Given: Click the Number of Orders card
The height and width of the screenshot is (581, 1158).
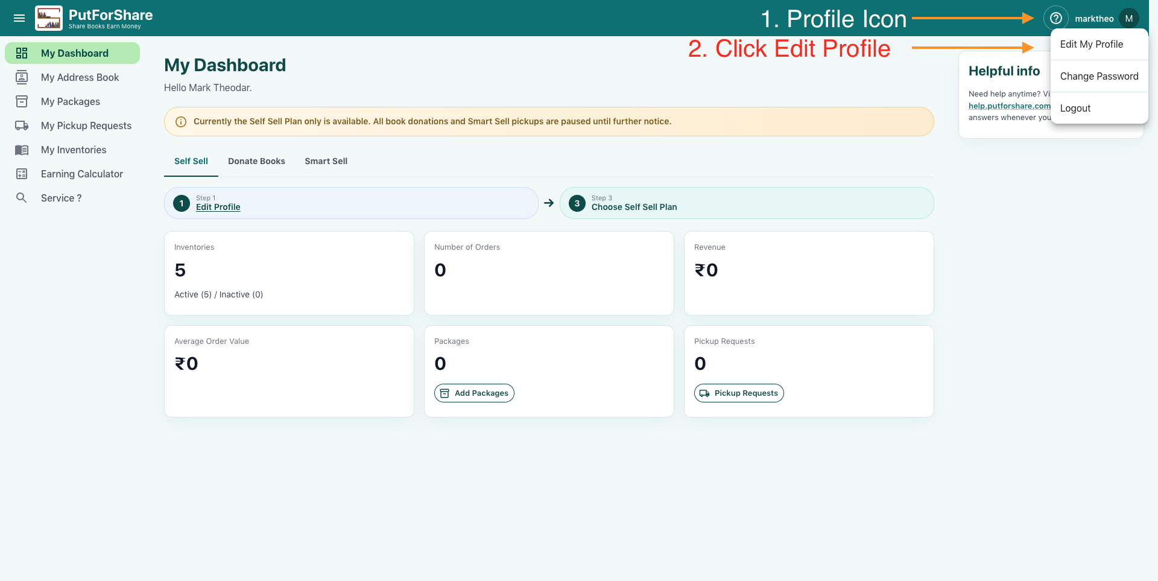Looking at the screenshot, I should [x=549, y=273].
